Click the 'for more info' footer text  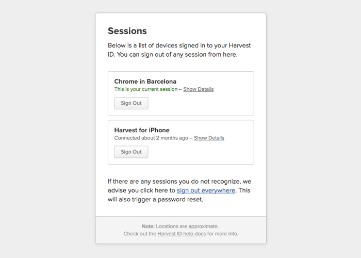tap(223, 234)
